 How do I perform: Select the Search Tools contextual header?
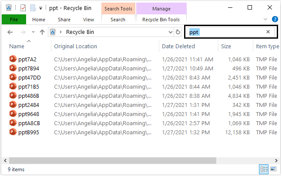click(118, 9)
